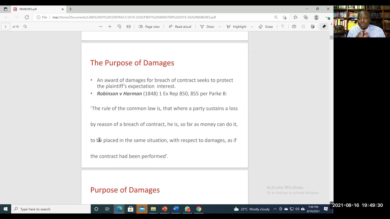Open the notification action center

[x=326, y=209]
